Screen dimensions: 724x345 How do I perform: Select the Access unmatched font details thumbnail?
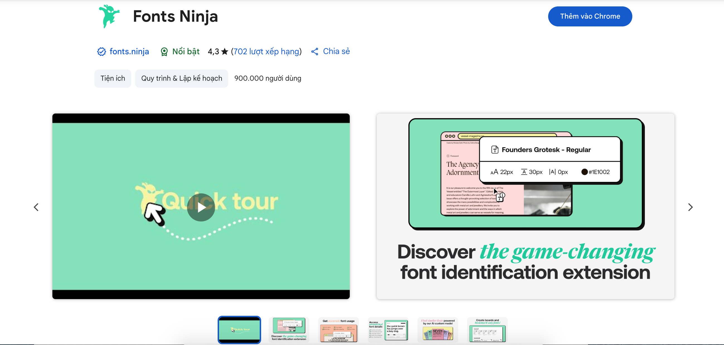(x=388, y=330)
